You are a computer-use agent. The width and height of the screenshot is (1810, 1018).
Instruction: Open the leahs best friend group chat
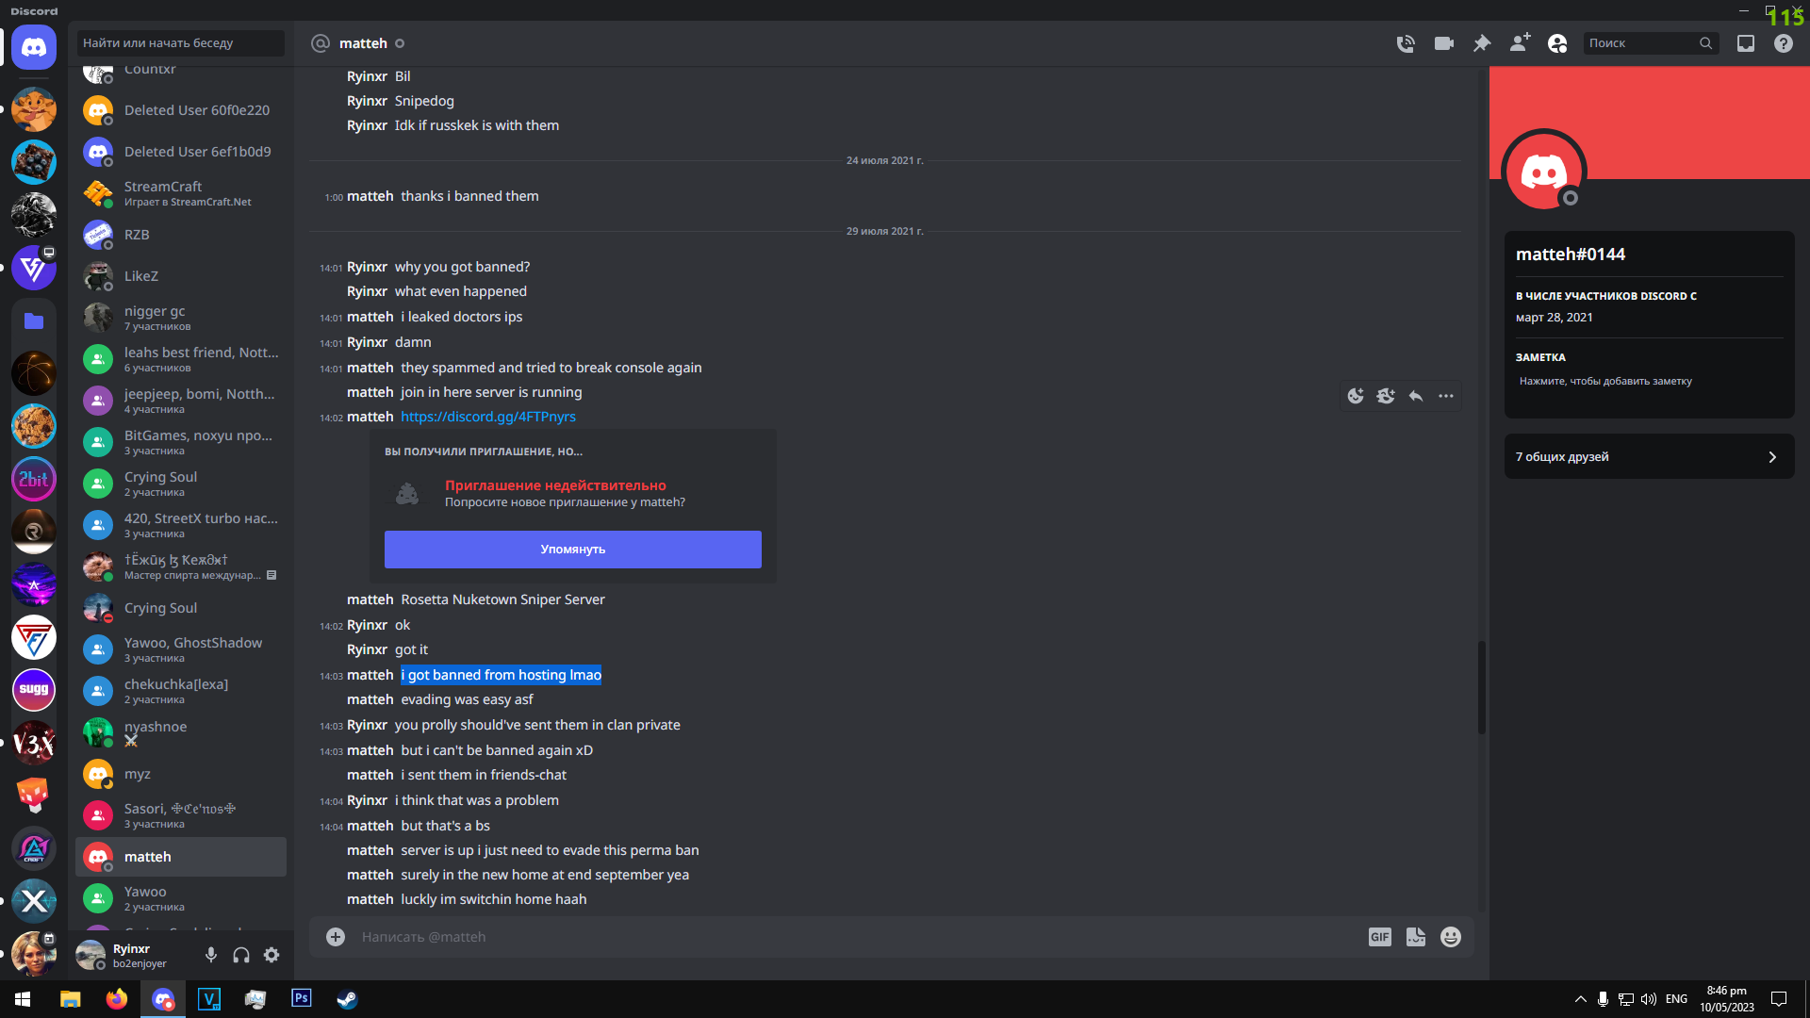(x=180, y=359)
